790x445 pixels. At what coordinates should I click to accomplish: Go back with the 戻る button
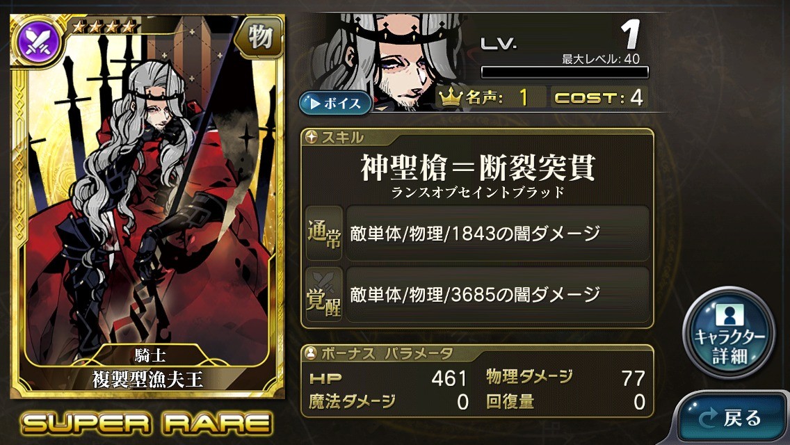[x=732, y=418]
